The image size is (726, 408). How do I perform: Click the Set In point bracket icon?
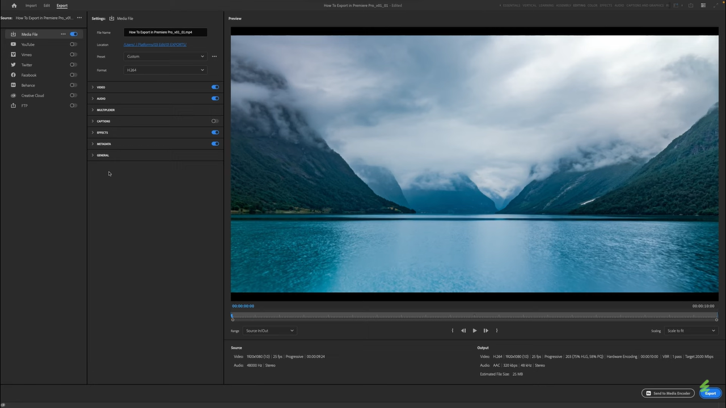coord(452,330)
